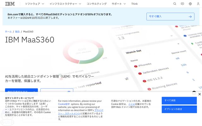The height and width of the screenshot is (126, 202).
Task: Click the IBM MaaS360 heading
Action: (30, 40)
